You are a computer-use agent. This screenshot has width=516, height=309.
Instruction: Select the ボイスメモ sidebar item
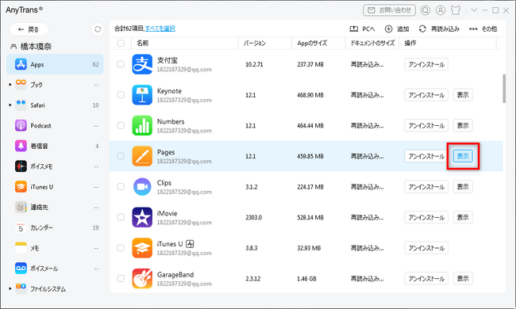(55, 166)
